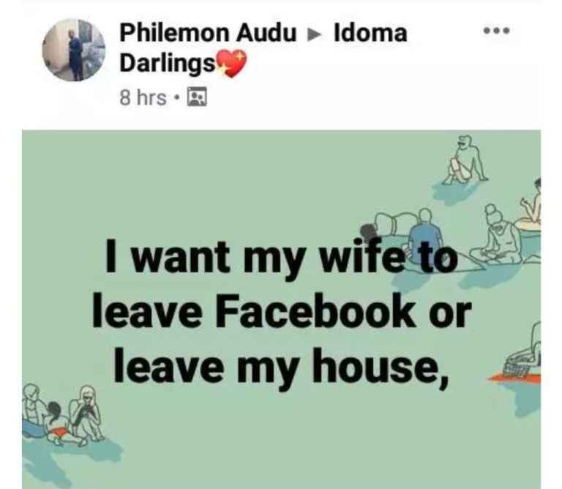
Task: Click the woman with hair bun illustration
Action: tap(498, 235)
